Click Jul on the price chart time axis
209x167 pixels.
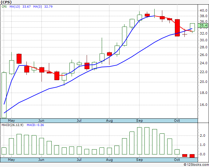coord(79,121)
